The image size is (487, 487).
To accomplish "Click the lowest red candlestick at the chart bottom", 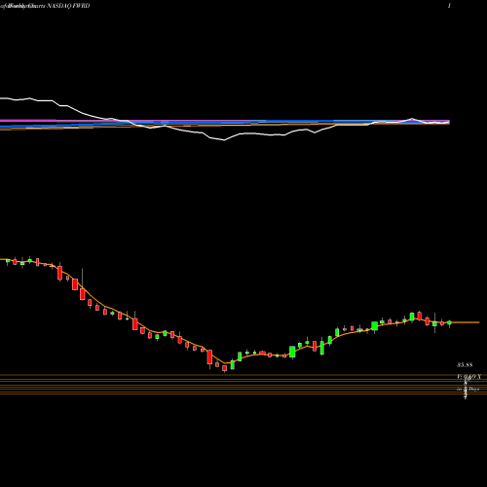I will [x=224, y=368].
